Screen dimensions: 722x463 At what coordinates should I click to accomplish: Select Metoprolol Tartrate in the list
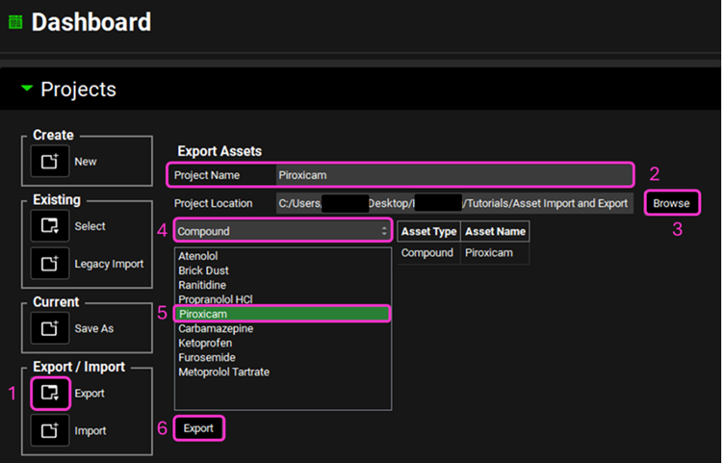tap(223, 372)
